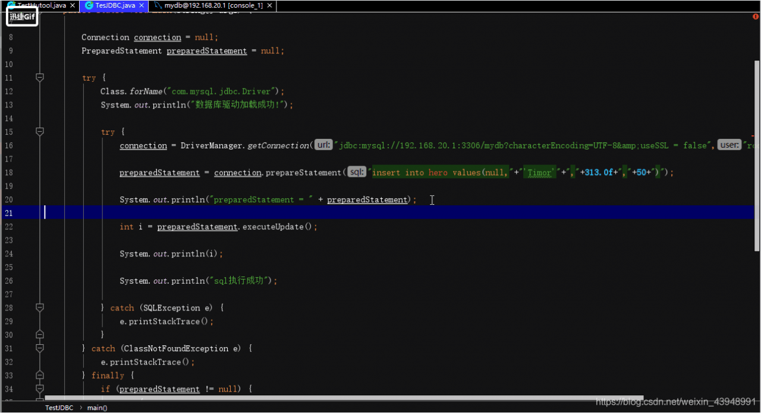Screen dimensions: 761x413
Task: Switch to the TestHutool.java editor tab
Action: 42,5
